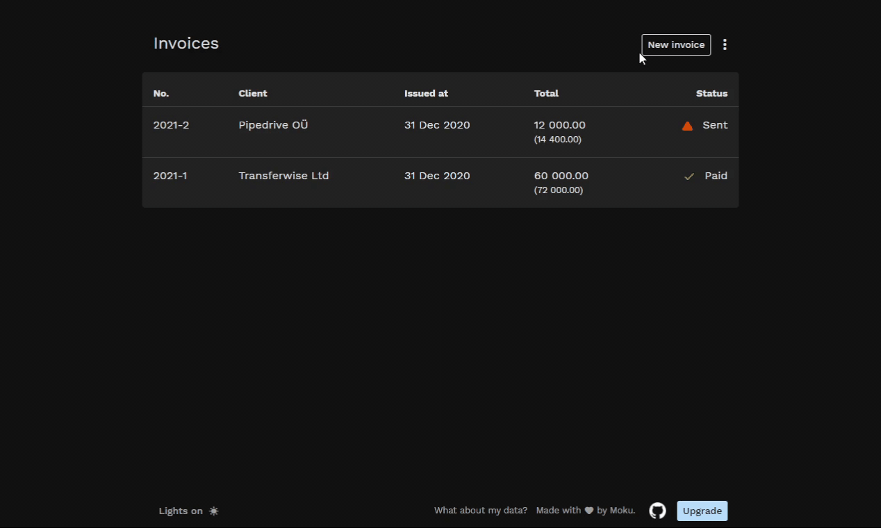Click the Paid status indicator for invoice 2021-1
This screenshot has height=528, width=881.
[x=705, y=176]
